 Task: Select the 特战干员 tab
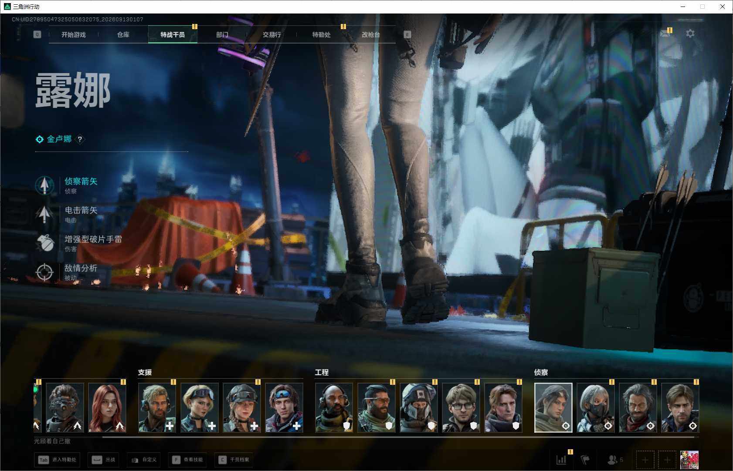coord(173,35)
